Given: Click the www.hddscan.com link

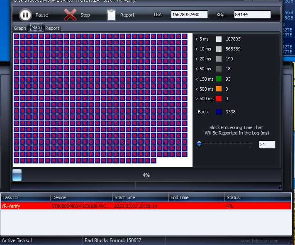Looking at the screenshot, I should pyautogui.click(x=259, y=241).
